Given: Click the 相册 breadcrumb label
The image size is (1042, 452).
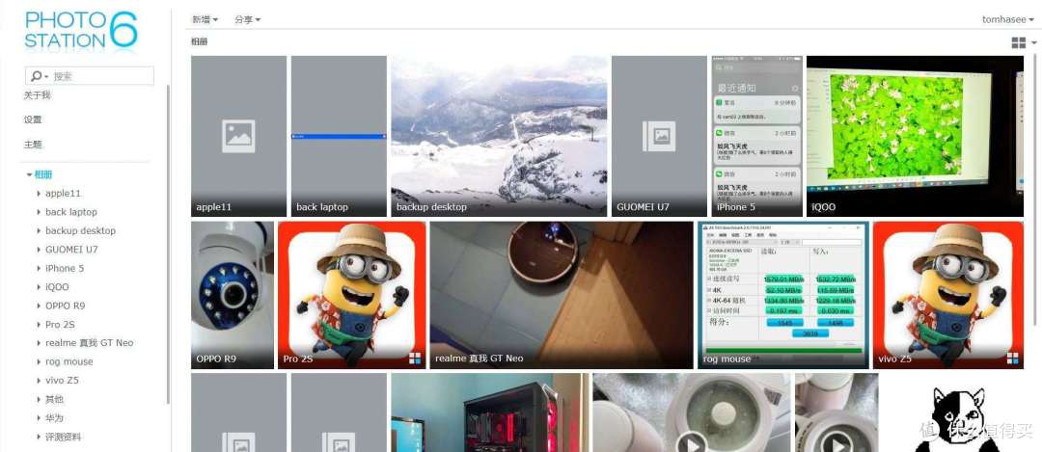Looking at the screenshot, I should 200,41.
